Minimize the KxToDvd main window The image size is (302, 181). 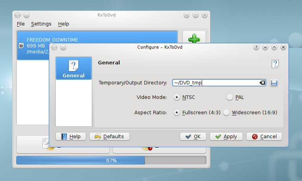pyautogui.click(x=186, y=15)
